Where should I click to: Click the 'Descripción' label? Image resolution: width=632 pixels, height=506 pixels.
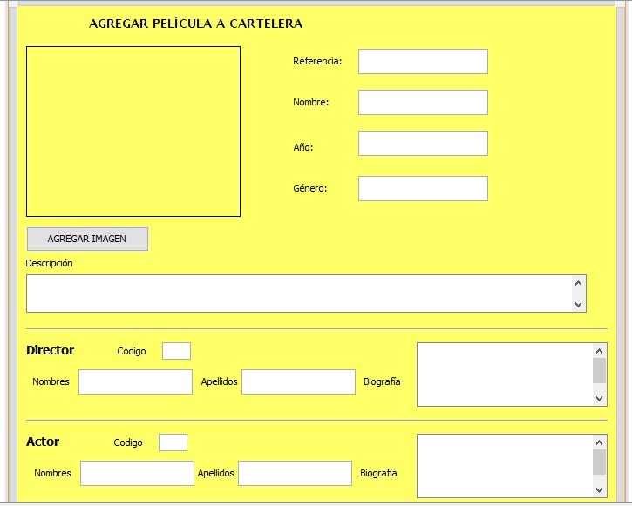(49, 263)
